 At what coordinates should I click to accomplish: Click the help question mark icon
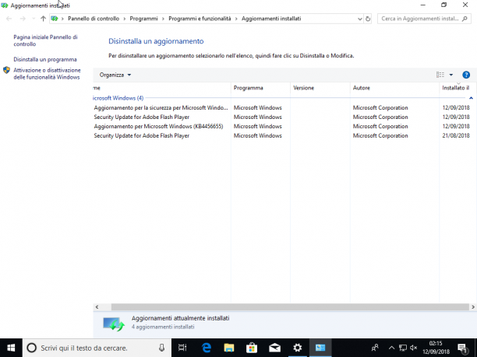pos(466,75)
